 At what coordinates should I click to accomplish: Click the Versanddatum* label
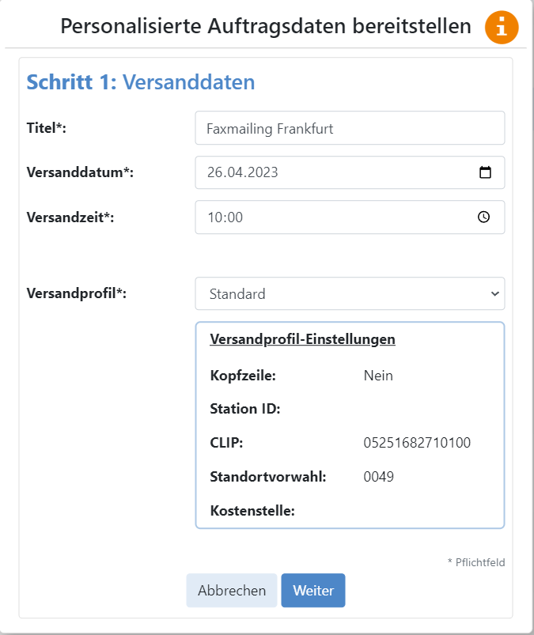80,172
